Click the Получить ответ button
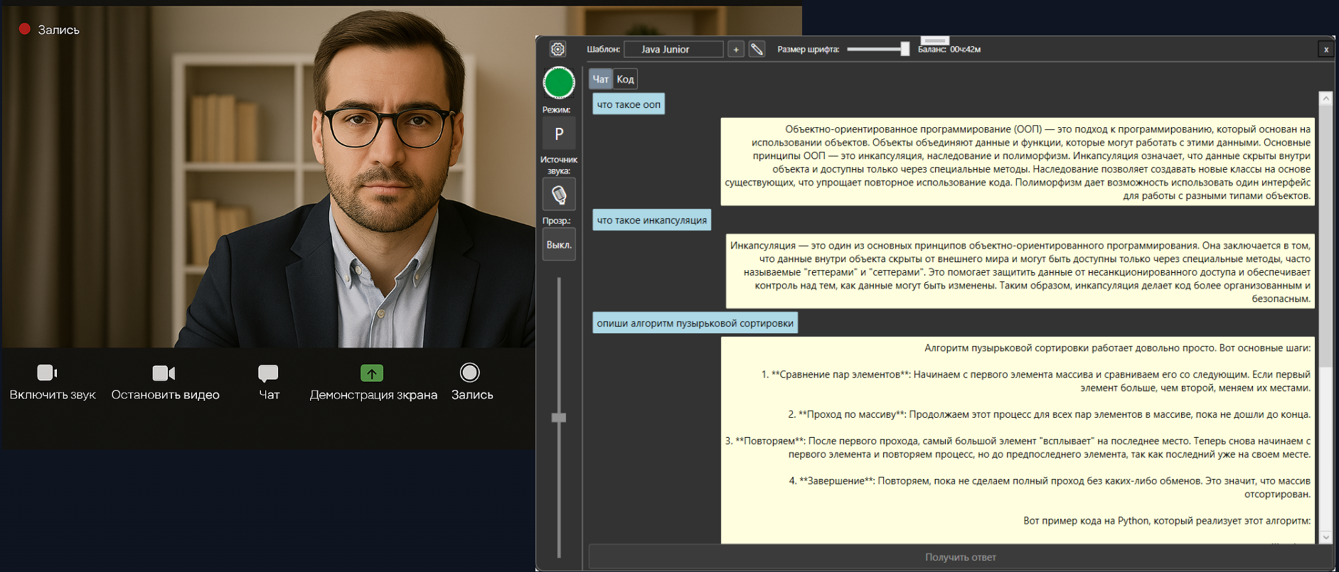 (x=960, y=557)
